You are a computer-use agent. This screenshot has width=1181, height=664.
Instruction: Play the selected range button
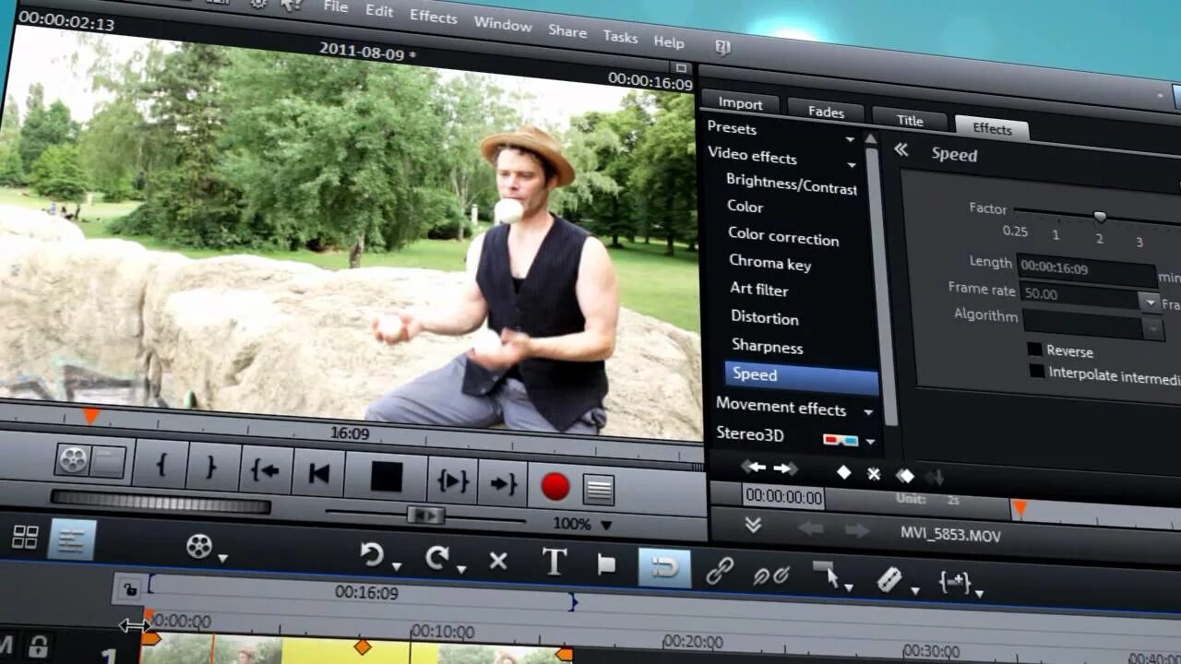[x=452, y=480]
